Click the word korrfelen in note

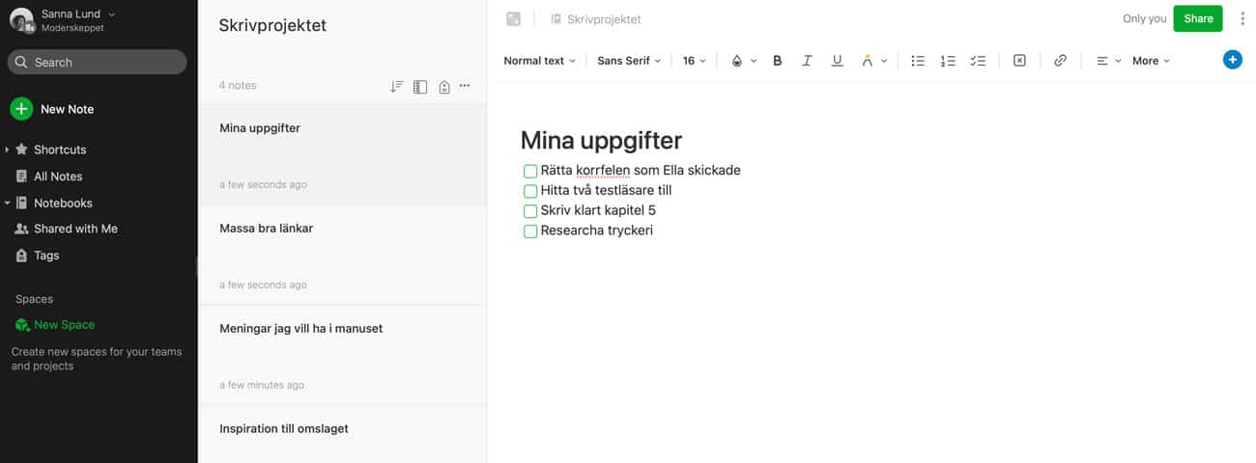point(603,171)
